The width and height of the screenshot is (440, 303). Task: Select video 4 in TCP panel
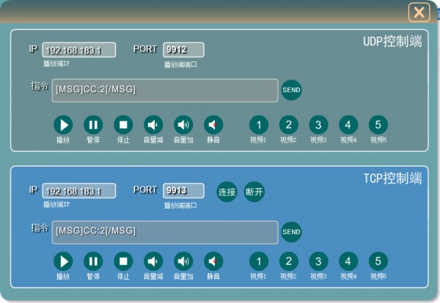coord(348,261)
